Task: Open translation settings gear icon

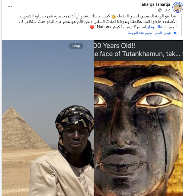Action: click(x=175, y=33)
